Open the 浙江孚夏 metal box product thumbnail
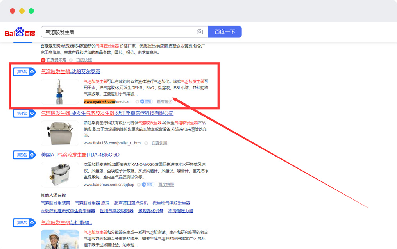 click(x=60, y=133)
